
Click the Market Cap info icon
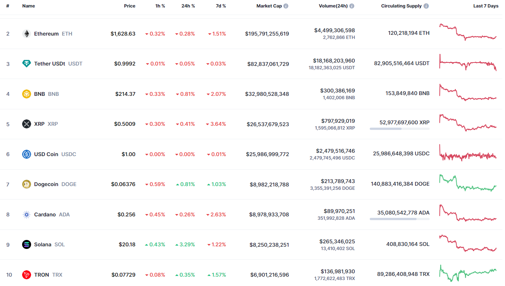(x=286, y=6)
